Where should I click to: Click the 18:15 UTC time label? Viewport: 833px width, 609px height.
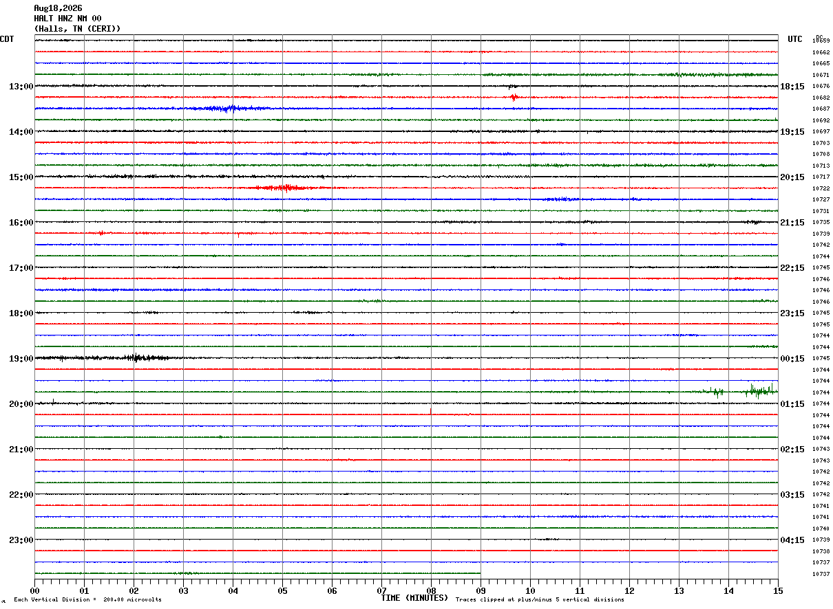point(792,87)
